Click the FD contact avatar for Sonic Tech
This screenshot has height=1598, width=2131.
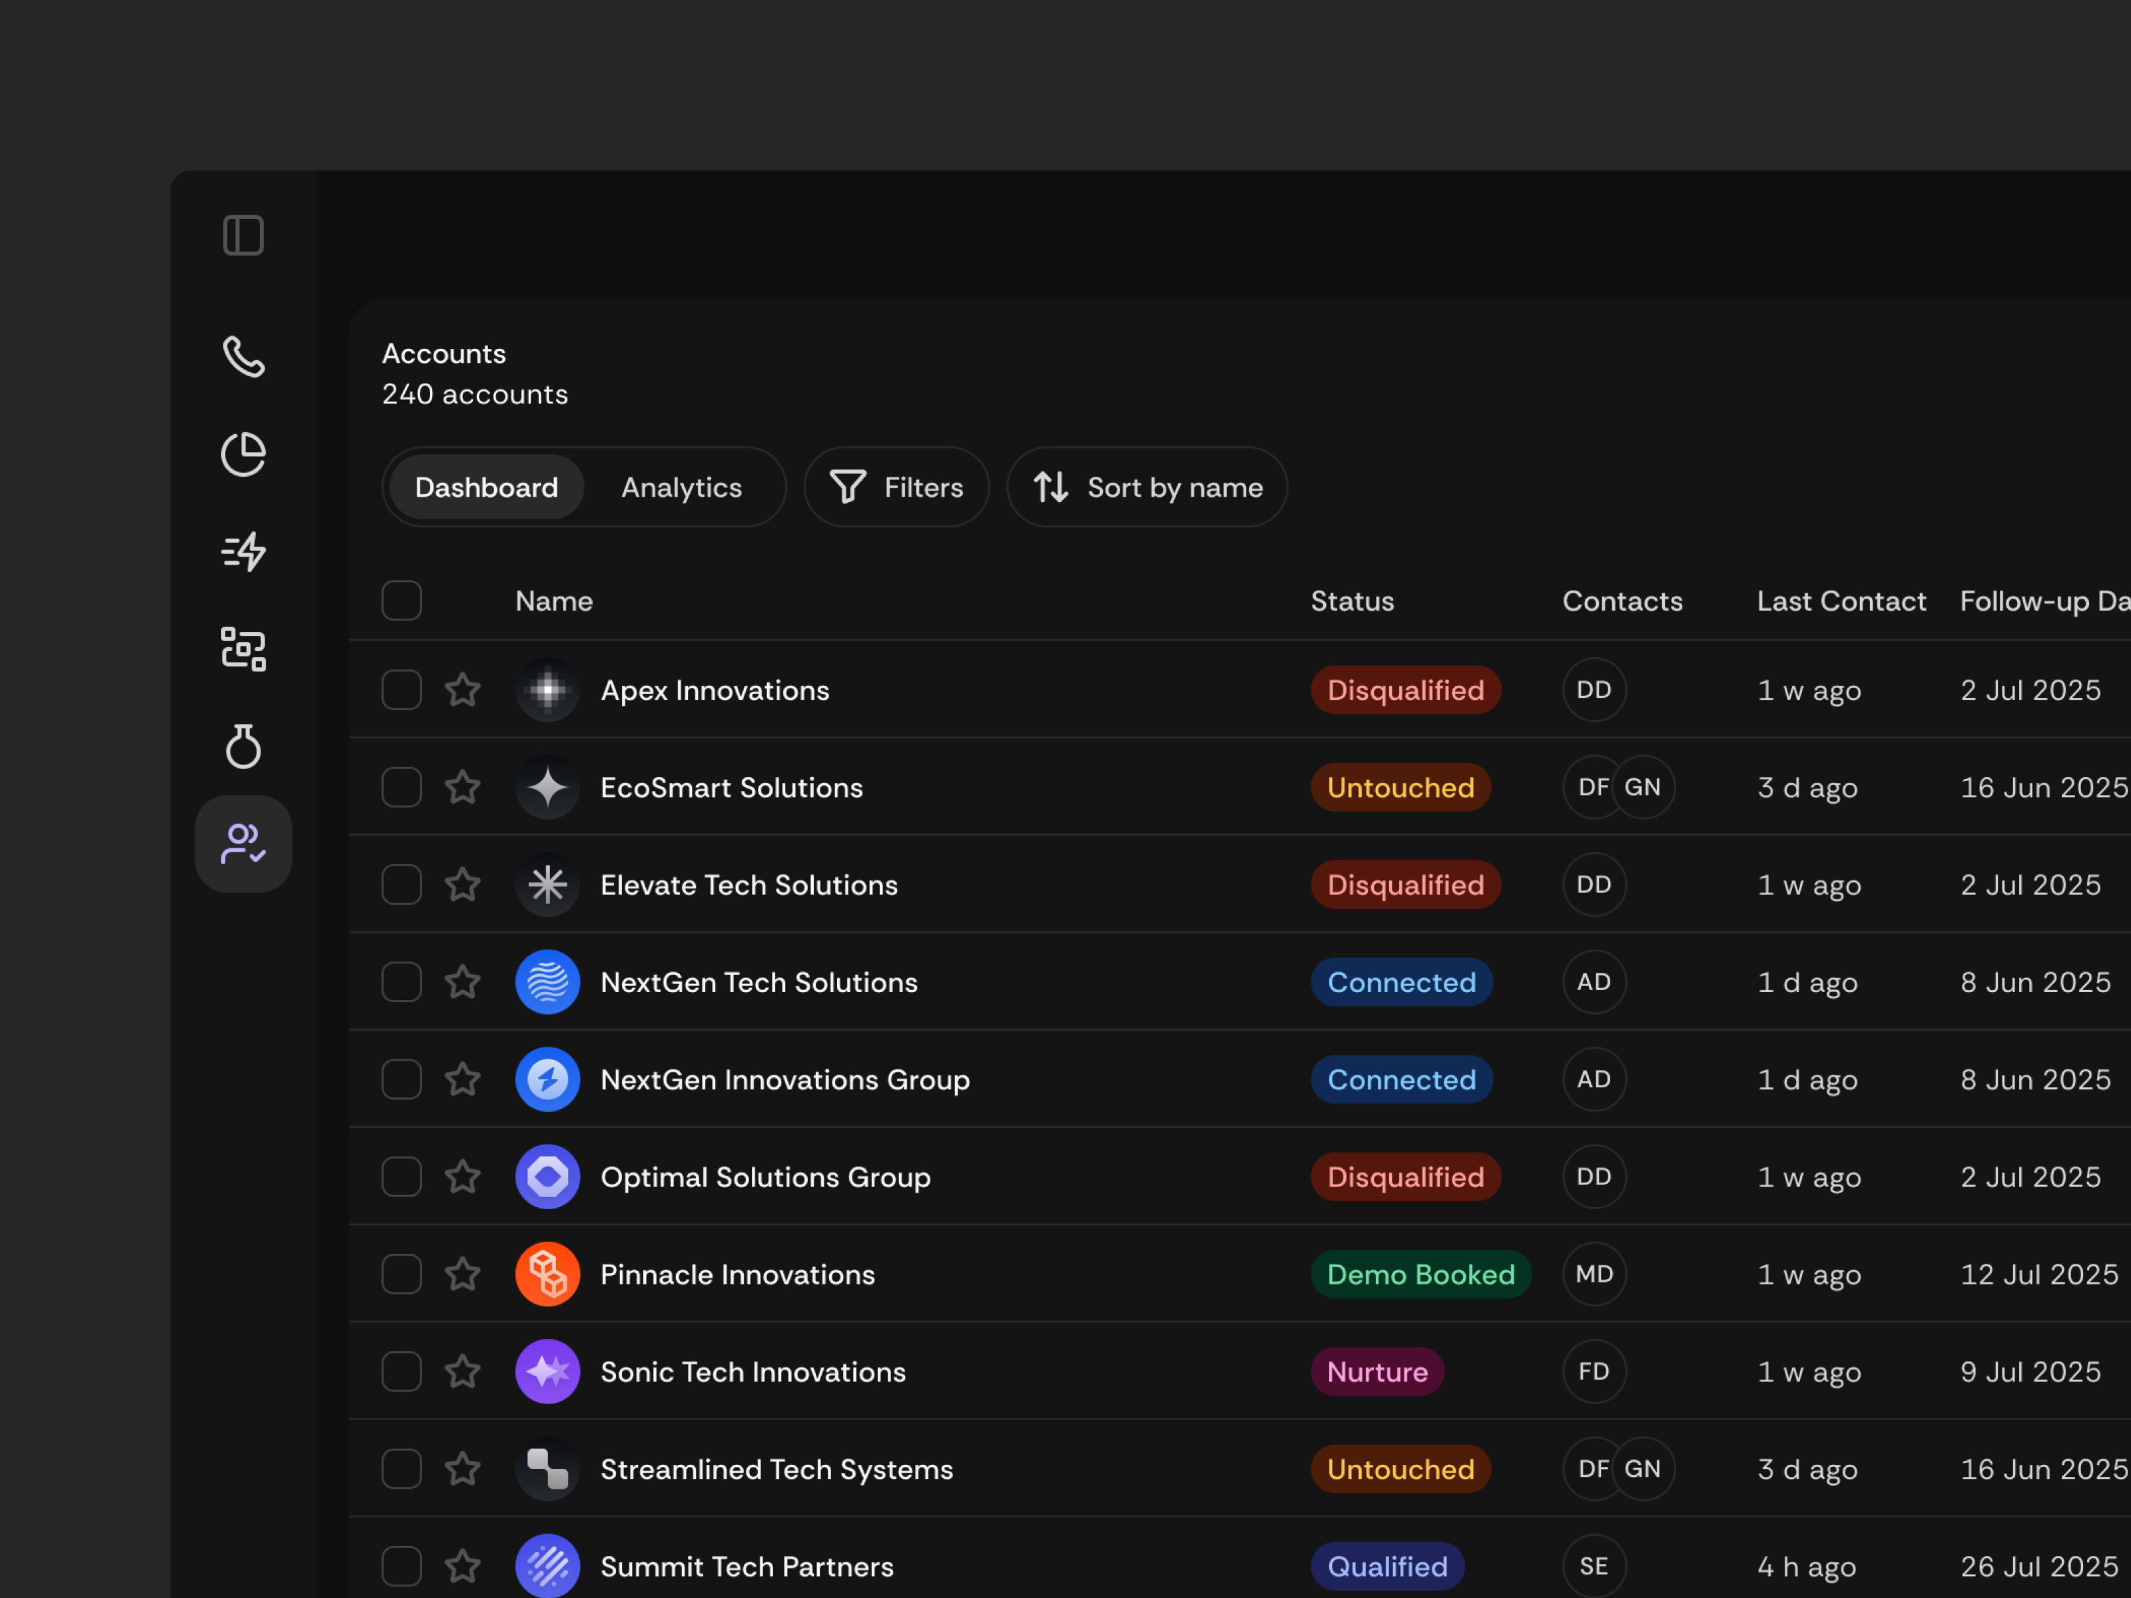click(x=1594, y=1371)
